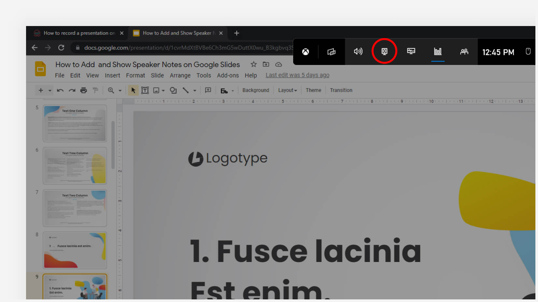Select slide 7 thumbnail Text Two Column
This screenshot has width=538, height=302.
tap(75, 208)
